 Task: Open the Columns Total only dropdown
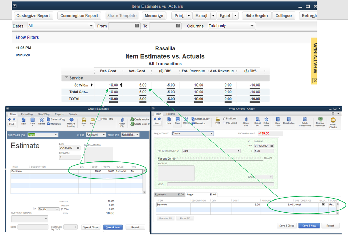252,26
